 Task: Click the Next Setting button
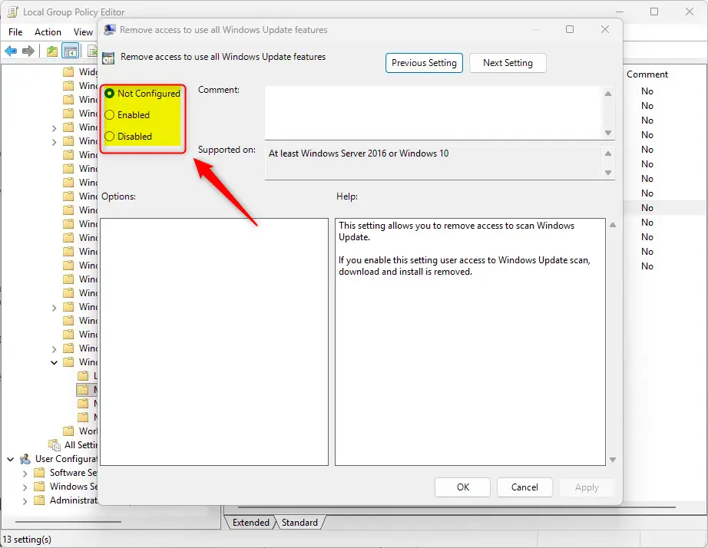coord(508,63)
